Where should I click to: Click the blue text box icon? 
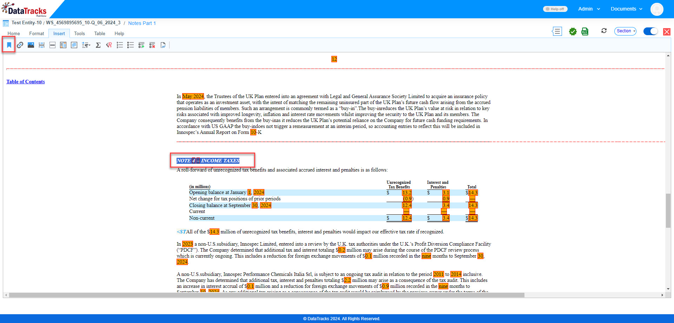[74, 45]
